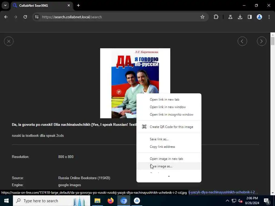
Task: Open Firefox from taskbar
Action: [110, 201]
